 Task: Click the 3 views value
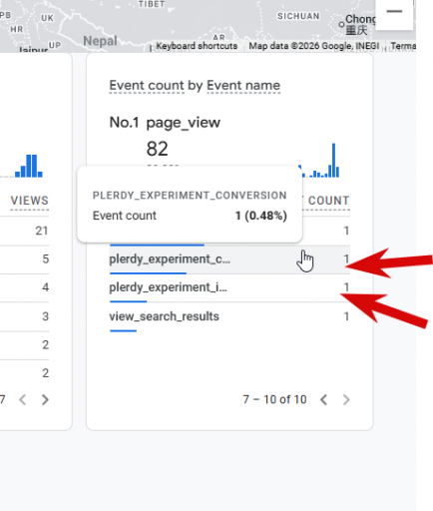click(46, 316)
